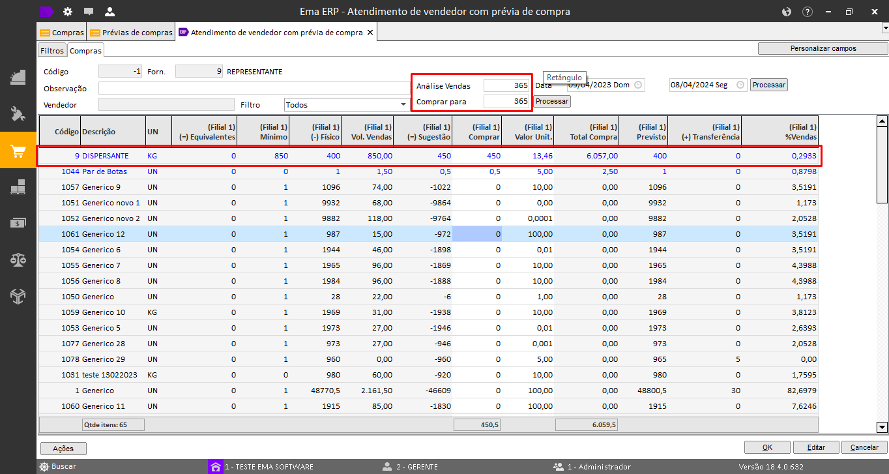The image size is (889, 474).
Task: Click the Código column header
Action: pyautogui.click(x=60, y=132)
